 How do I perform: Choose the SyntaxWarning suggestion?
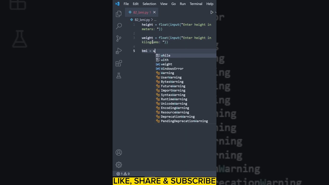[x=186, y=95]
